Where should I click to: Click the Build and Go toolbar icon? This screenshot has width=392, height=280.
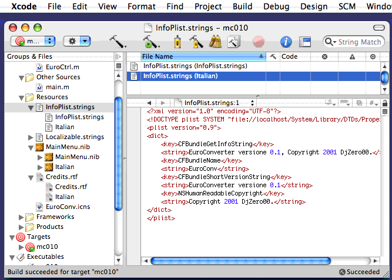point(150,42)
